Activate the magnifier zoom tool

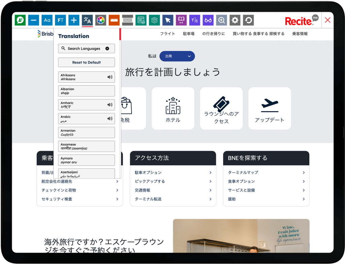pyautogui.click(x=222, y=20)
